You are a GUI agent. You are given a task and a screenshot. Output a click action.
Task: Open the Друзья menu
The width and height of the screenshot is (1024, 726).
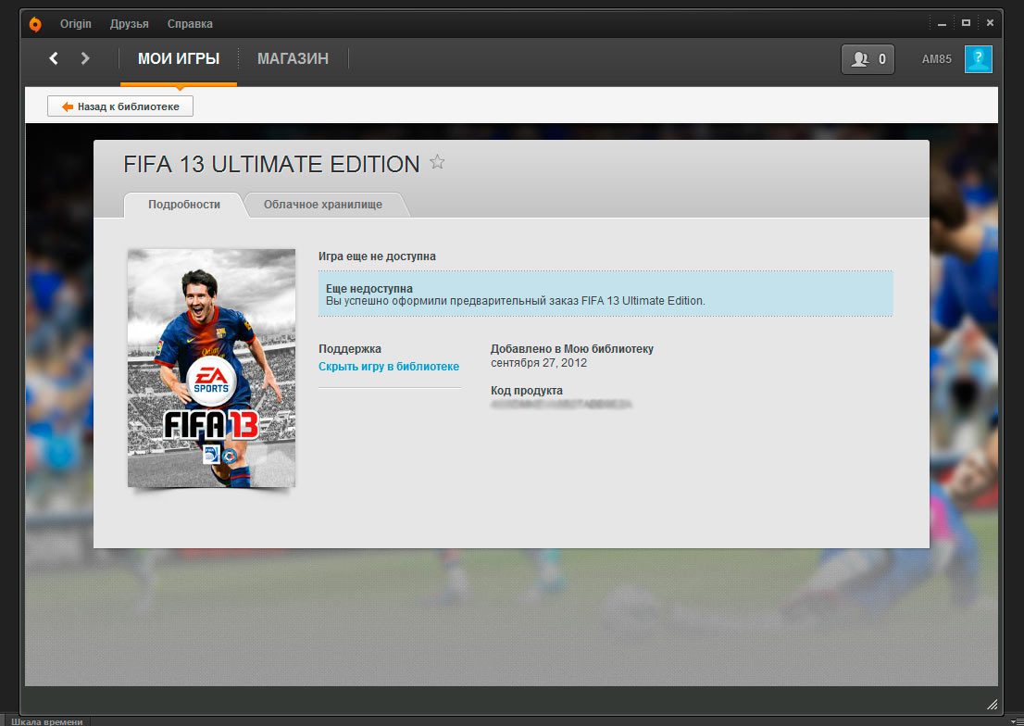[130, 24]
